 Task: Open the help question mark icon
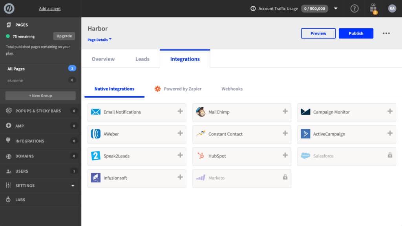354,9
